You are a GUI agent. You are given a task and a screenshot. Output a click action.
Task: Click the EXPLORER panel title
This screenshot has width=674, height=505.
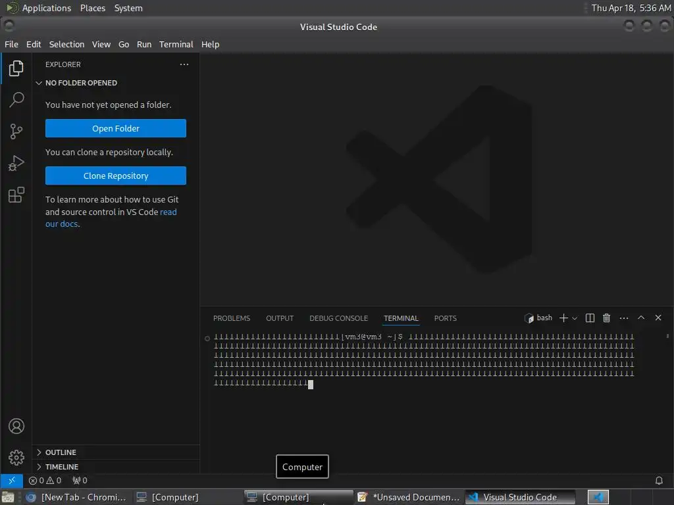(x=63, y=64)
